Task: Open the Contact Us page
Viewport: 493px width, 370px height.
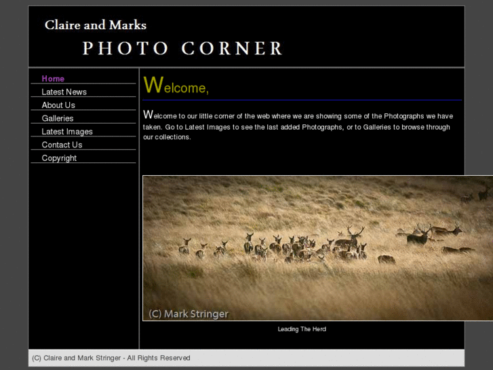Action: click(62, 145)
